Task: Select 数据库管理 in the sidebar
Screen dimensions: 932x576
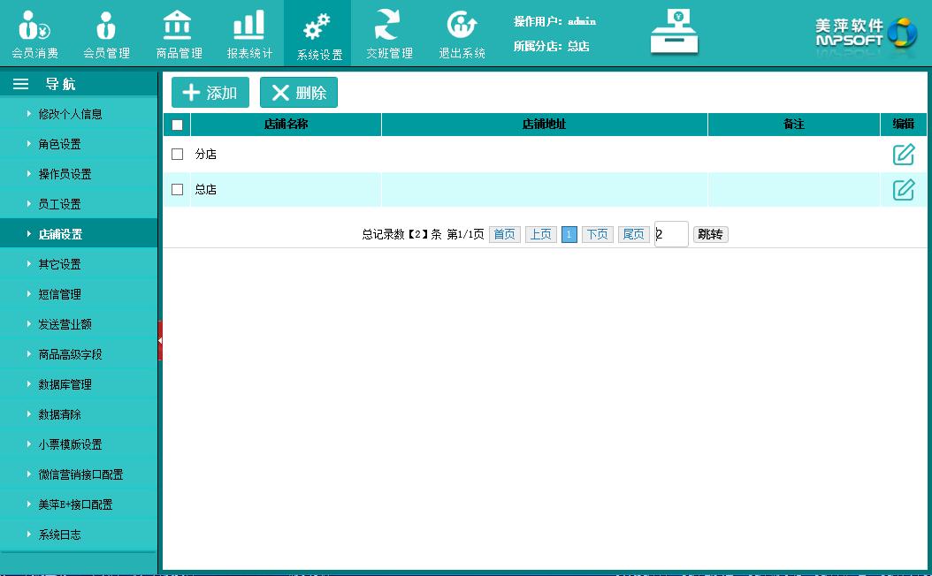Action: tap(65, 384)
